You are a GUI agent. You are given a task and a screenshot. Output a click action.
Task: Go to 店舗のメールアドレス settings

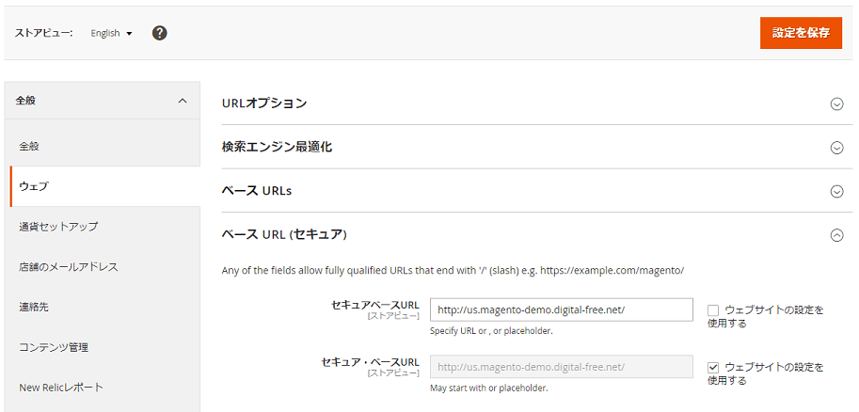coord(69,266)
